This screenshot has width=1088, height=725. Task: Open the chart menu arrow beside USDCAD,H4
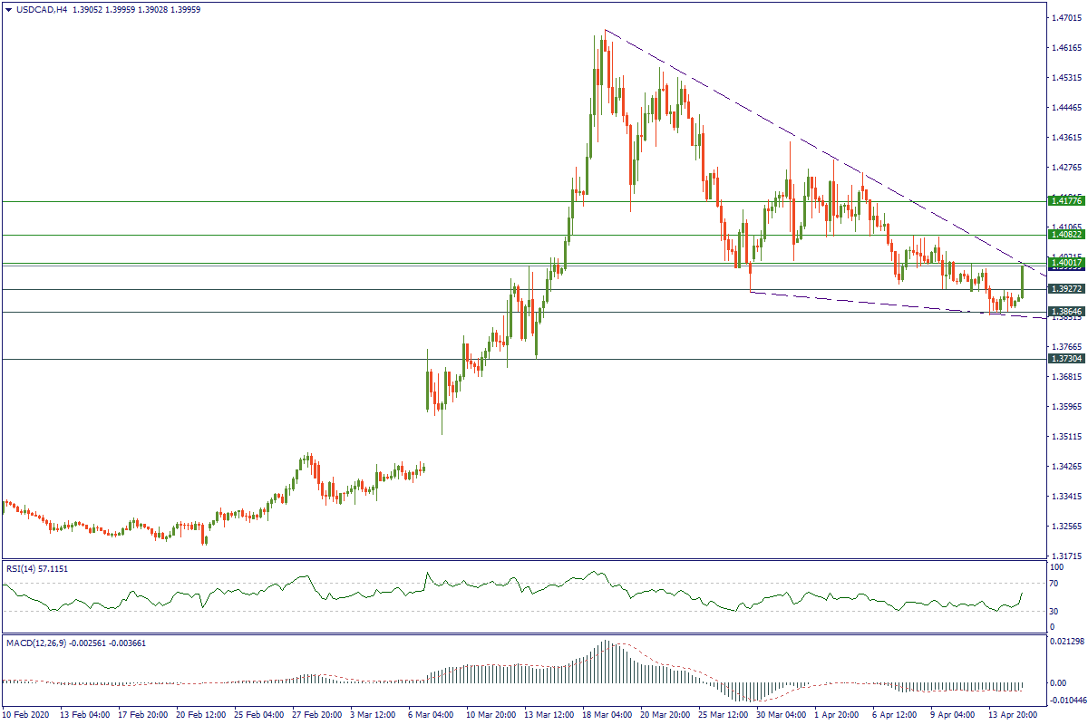8,9
